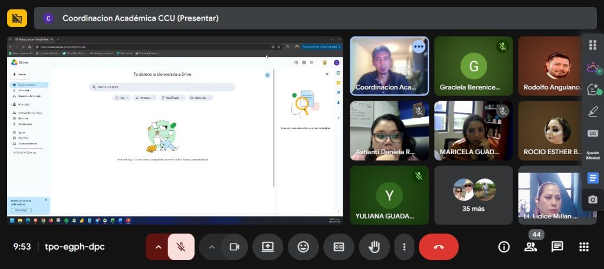Screen dimensions: 604x269
Task: Toggle closed captions in bottom bar
Action: pyautogui.click(x=339, y=247)
